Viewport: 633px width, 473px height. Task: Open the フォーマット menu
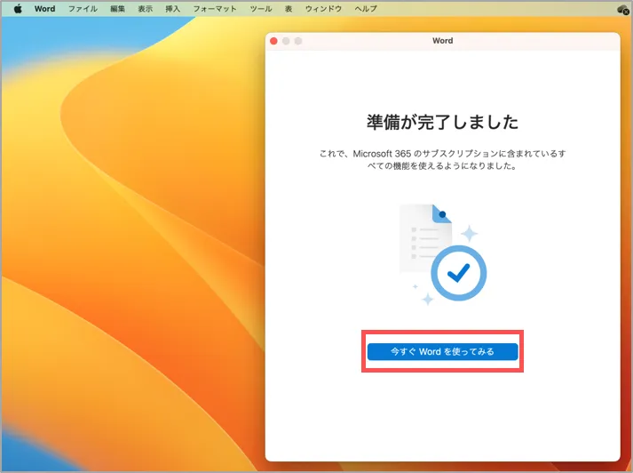(x=215, y=9)
